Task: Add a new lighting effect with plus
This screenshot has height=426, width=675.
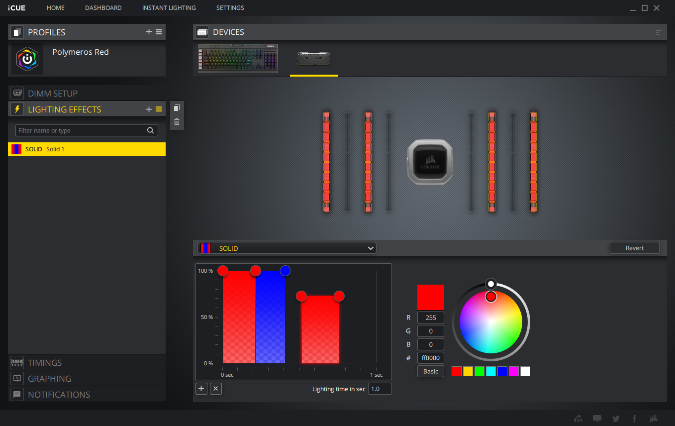Action: (149, 109)
